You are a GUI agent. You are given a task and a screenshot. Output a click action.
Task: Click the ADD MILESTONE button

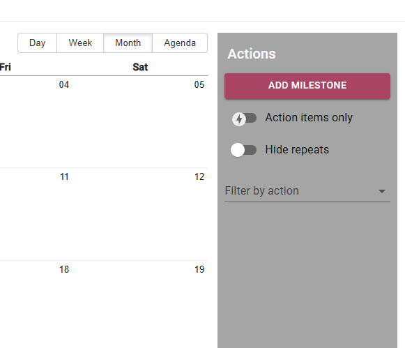[307, 86]
